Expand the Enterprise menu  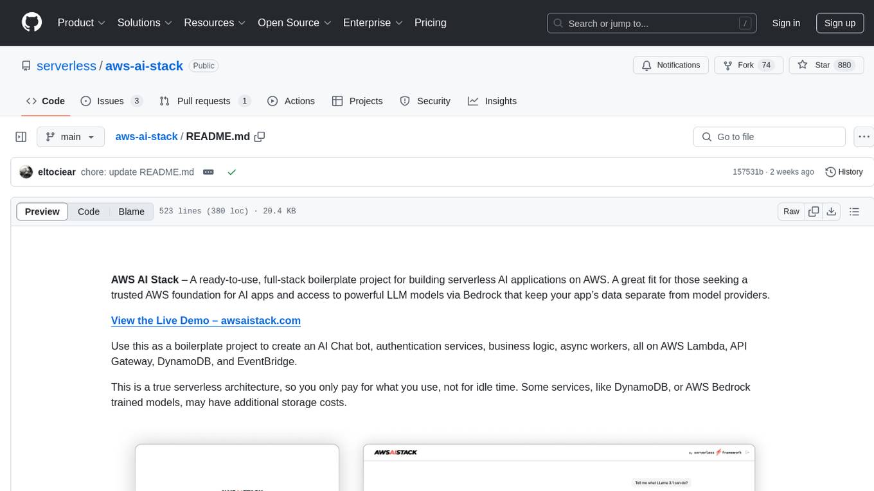point(373,22)
